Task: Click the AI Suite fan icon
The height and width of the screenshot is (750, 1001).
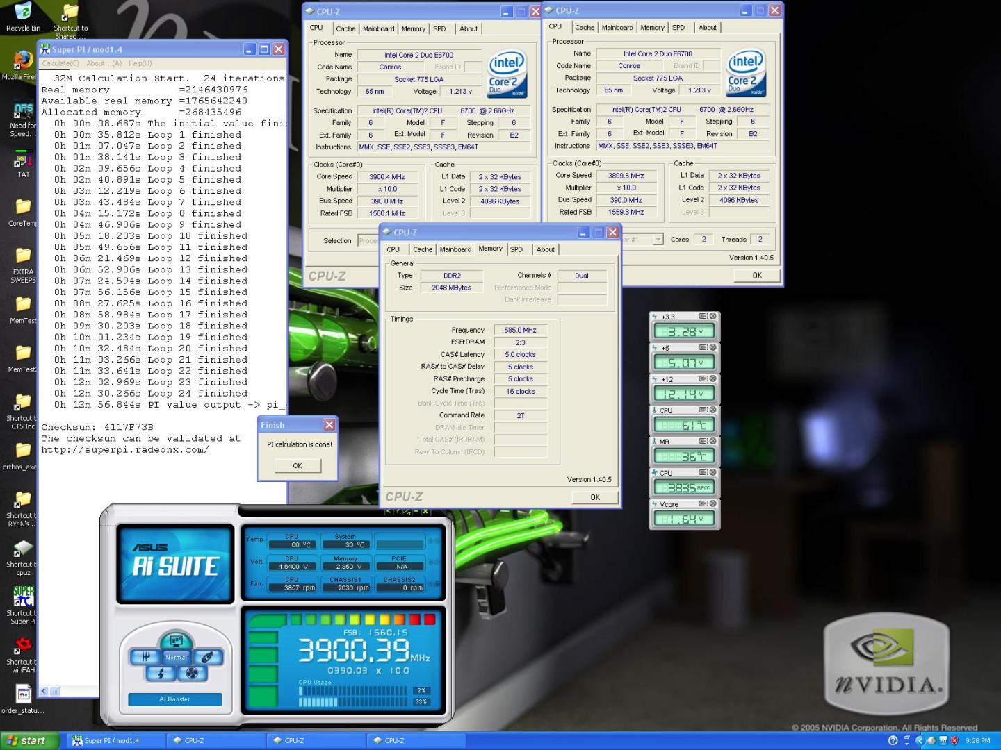Action: (x=192, y=673)
